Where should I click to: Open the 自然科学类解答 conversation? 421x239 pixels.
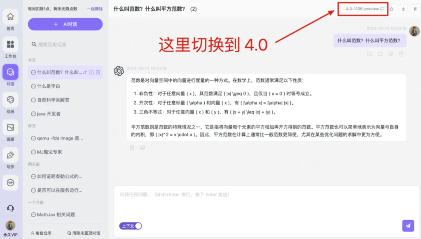click(65, 100)
